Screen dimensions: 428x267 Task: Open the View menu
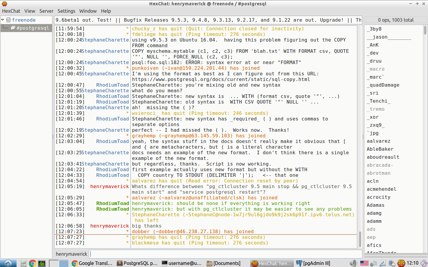pos(30,11)
